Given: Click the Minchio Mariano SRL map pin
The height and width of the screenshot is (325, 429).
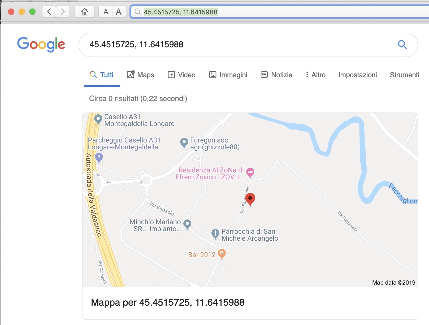Looking at the screenshot, I should coord(187,224).
